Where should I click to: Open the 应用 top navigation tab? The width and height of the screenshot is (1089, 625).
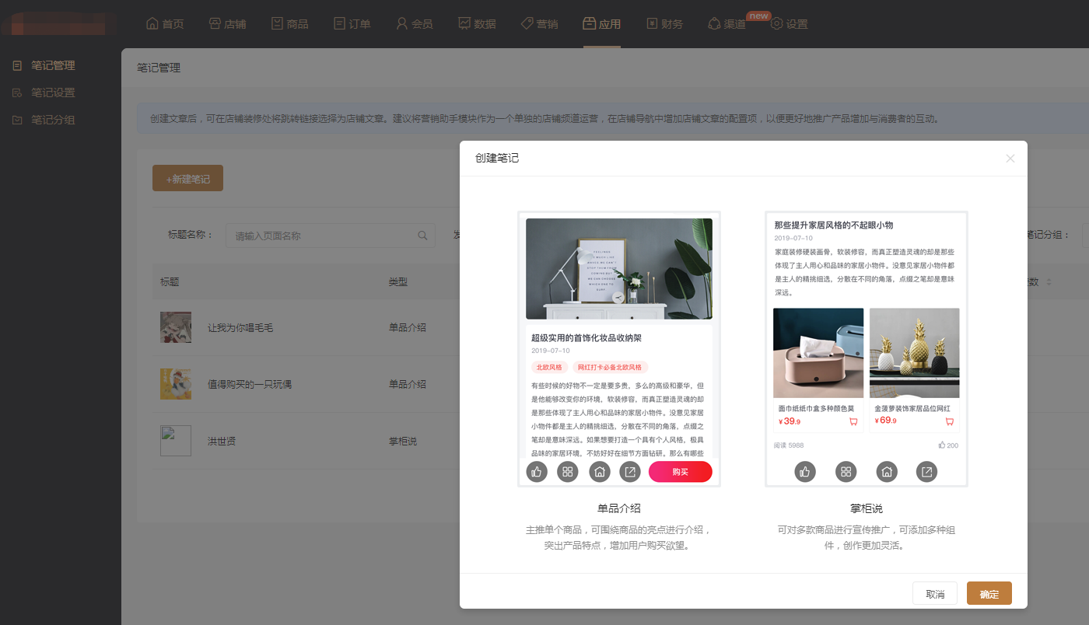pyautogui.click(x=601, y=24)
